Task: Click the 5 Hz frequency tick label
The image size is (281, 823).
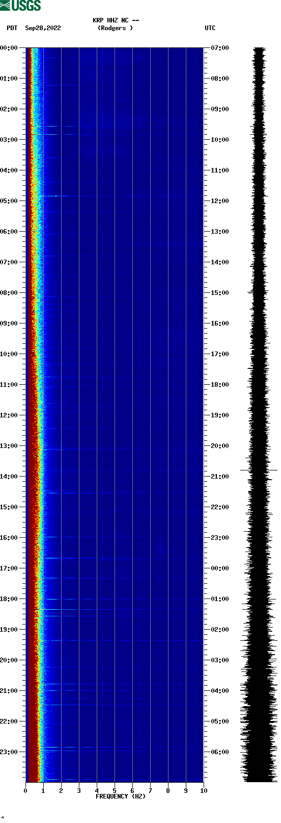Action: click(115, 791)
